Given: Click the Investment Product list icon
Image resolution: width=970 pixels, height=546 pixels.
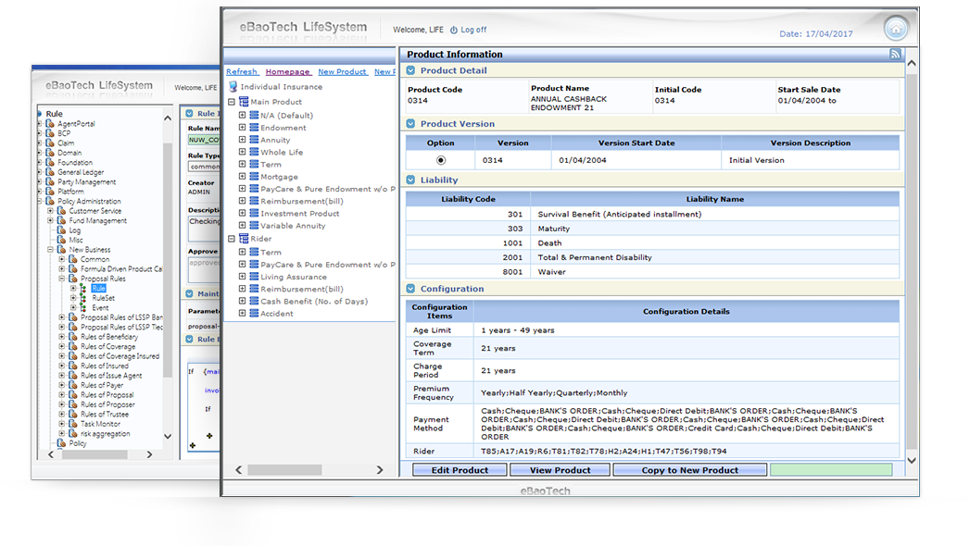Looking at the screenshot, I should coord(254,213).
